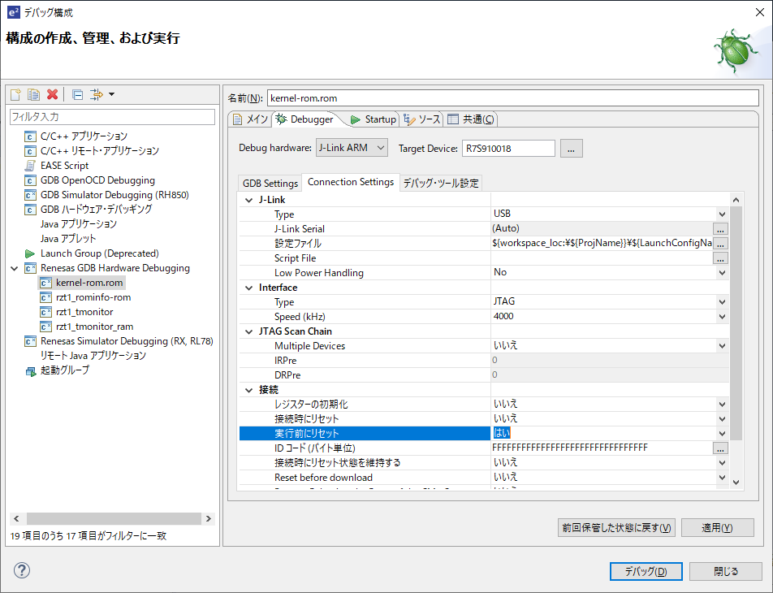Click 設定ファイル browse button
773x593 pixels.
720,244
